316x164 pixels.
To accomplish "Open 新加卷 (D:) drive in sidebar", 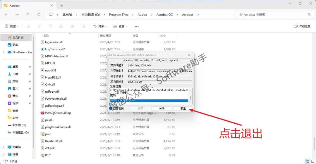I will (17, 125).
